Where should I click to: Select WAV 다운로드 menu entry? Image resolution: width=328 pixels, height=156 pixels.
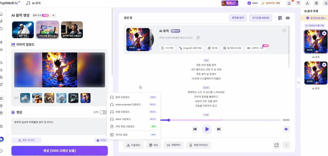pos(133,119)
